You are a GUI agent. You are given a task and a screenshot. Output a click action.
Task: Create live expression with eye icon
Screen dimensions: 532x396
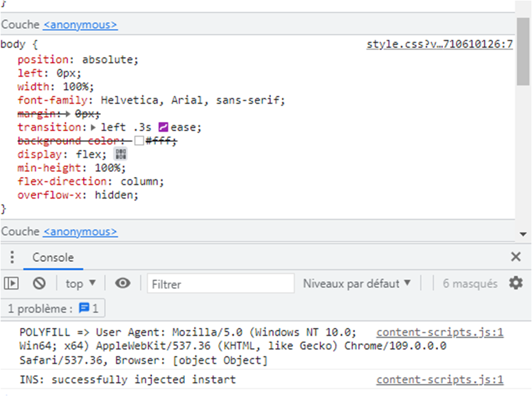coord(122,283)
